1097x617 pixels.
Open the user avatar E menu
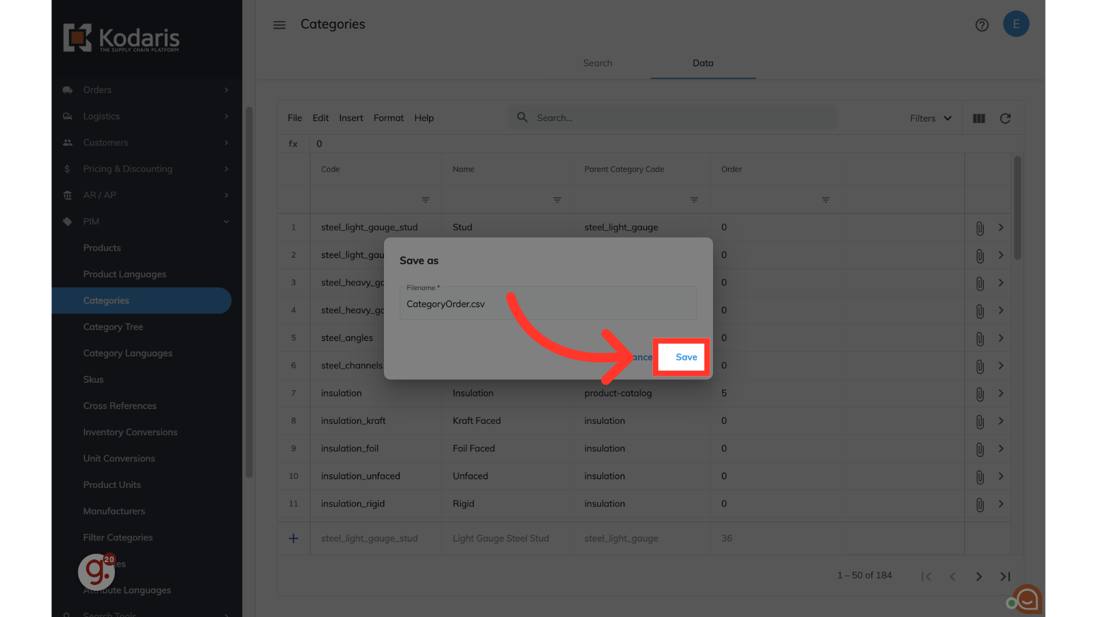(1015, 24)
